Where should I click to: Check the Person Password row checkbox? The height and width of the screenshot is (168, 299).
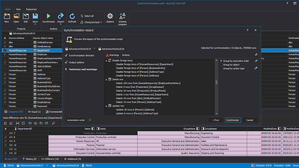point(5,106)
